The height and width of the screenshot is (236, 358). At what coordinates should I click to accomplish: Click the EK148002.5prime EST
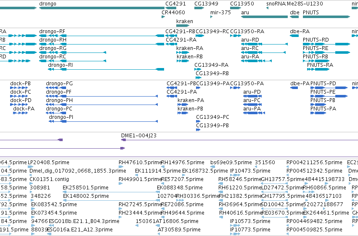click(x=111, y=200)
